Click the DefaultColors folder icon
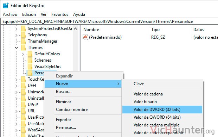218x137 pixels. 30,54
